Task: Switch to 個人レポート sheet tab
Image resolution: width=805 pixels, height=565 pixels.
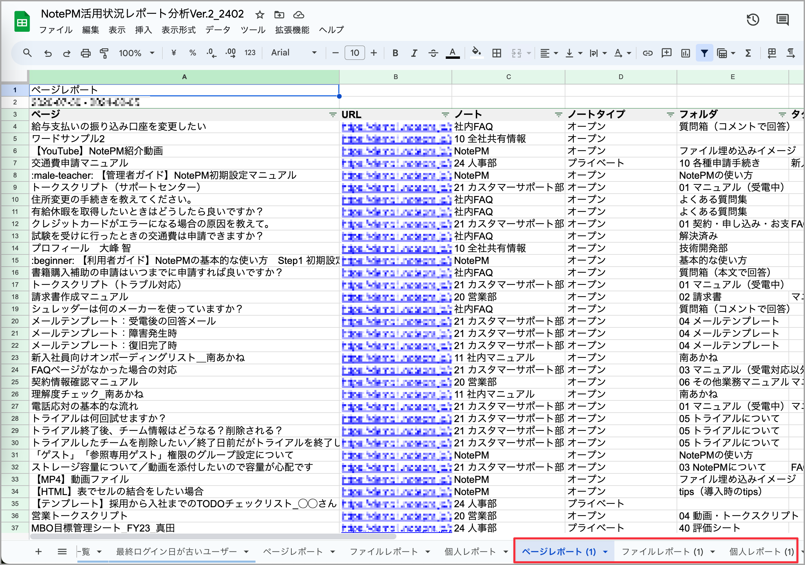Action: tap(470, 552)
